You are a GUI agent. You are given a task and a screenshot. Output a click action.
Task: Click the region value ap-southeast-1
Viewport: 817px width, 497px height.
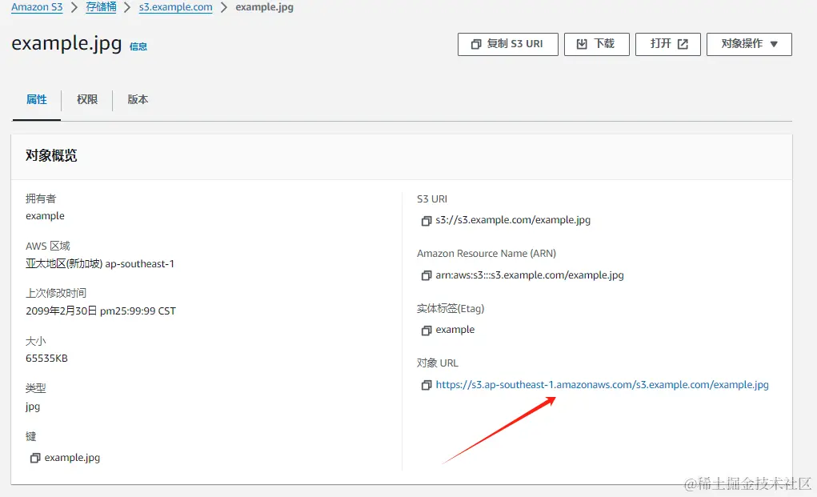pos(140,264)
